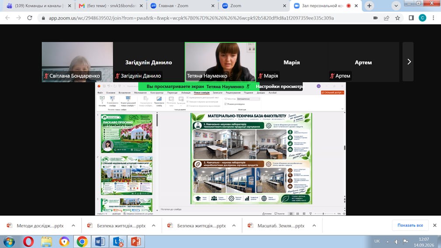The width and height of the screenshot is (441, 248).
Task: Open the Настройки просмотра view options
Action: pyautogui.click(x=279, y=86)
